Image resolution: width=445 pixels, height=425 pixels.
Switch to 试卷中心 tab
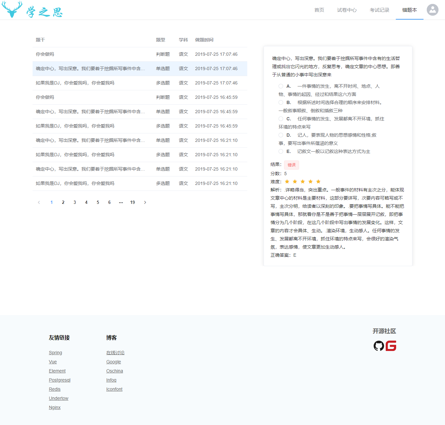pos(347,10)
